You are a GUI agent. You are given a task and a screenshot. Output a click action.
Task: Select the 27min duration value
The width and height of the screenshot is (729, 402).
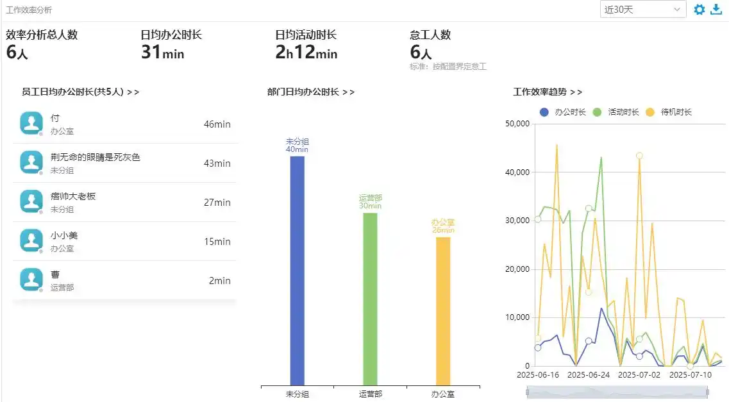217,202
